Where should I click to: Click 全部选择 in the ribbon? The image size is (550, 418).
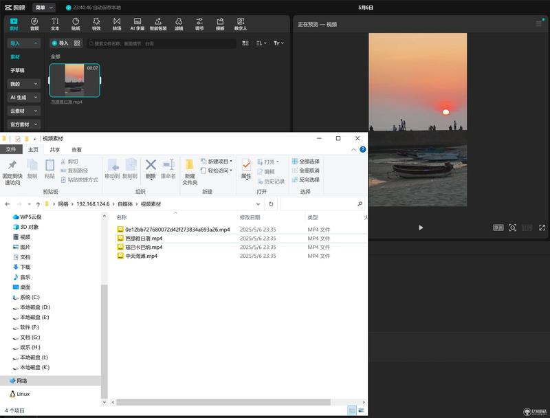[x=305, y=162]
